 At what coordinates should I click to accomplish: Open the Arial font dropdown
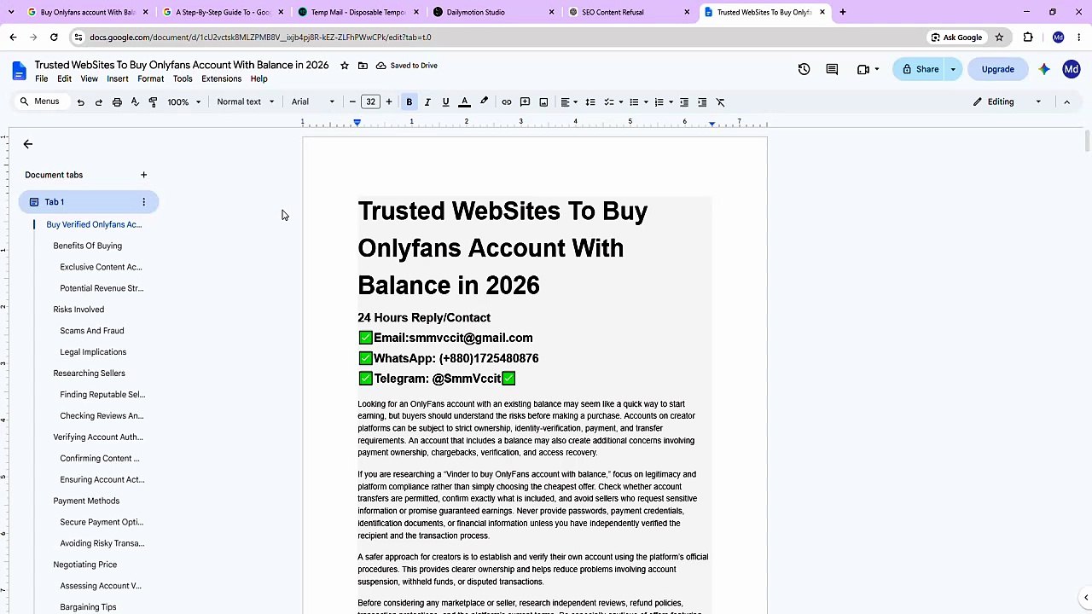pos(313,102)
